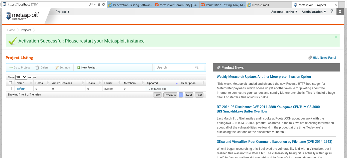The image size is (347, 158).
Task: Open the Administration dropdown menu
Action: pyautogui.click(x=314, y=12)
